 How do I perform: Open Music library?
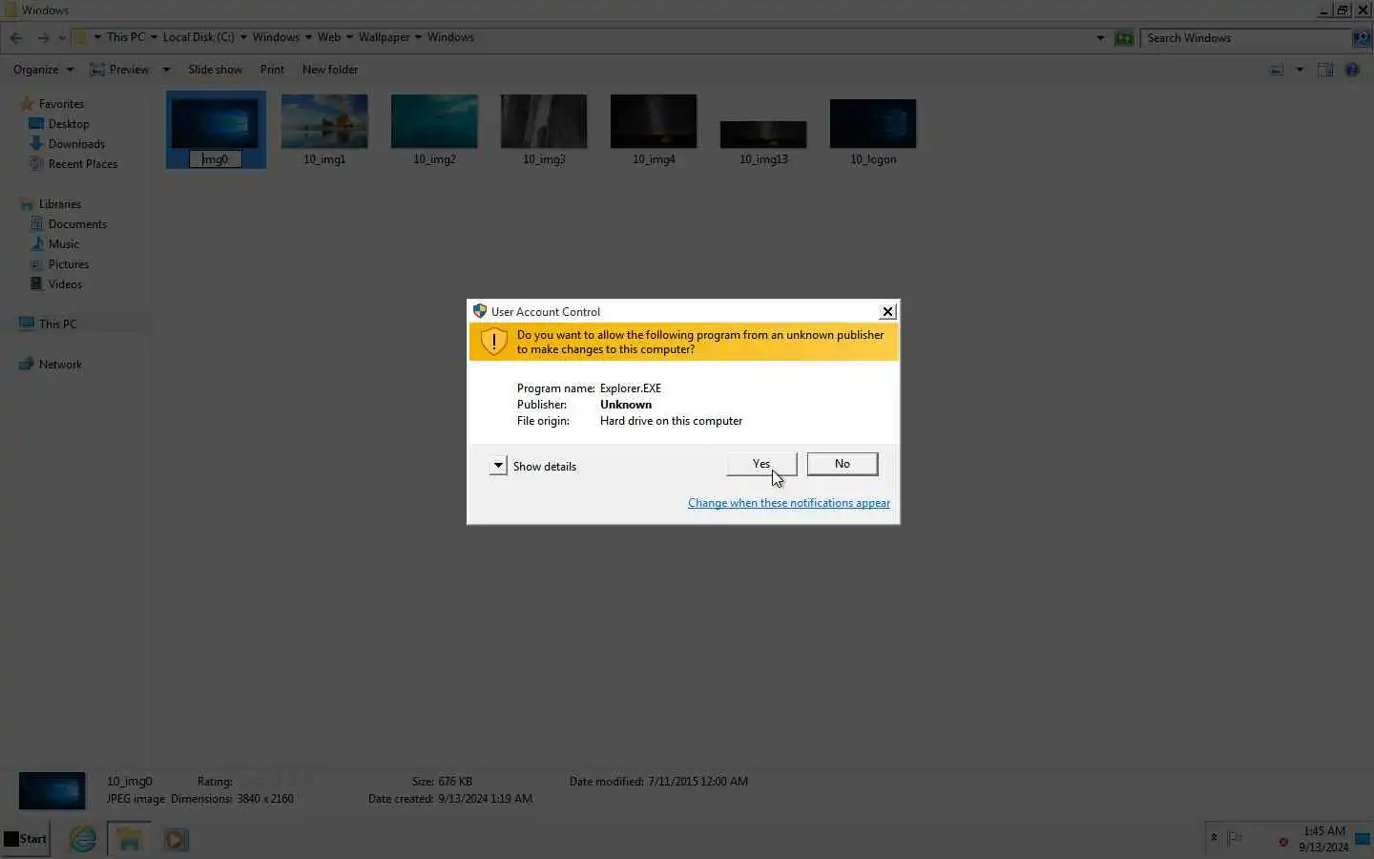64,244
